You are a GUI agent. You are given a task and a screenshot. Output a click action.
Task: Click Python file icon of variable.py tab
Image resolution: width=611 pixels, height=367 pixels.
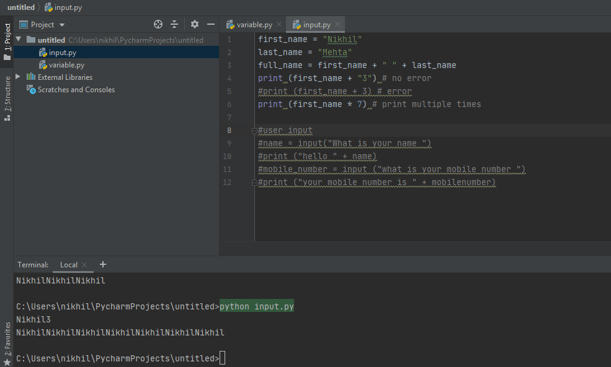(230, 25)
